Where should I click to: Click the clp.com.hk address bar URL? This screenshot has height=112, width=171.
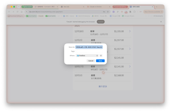point(46,12)
